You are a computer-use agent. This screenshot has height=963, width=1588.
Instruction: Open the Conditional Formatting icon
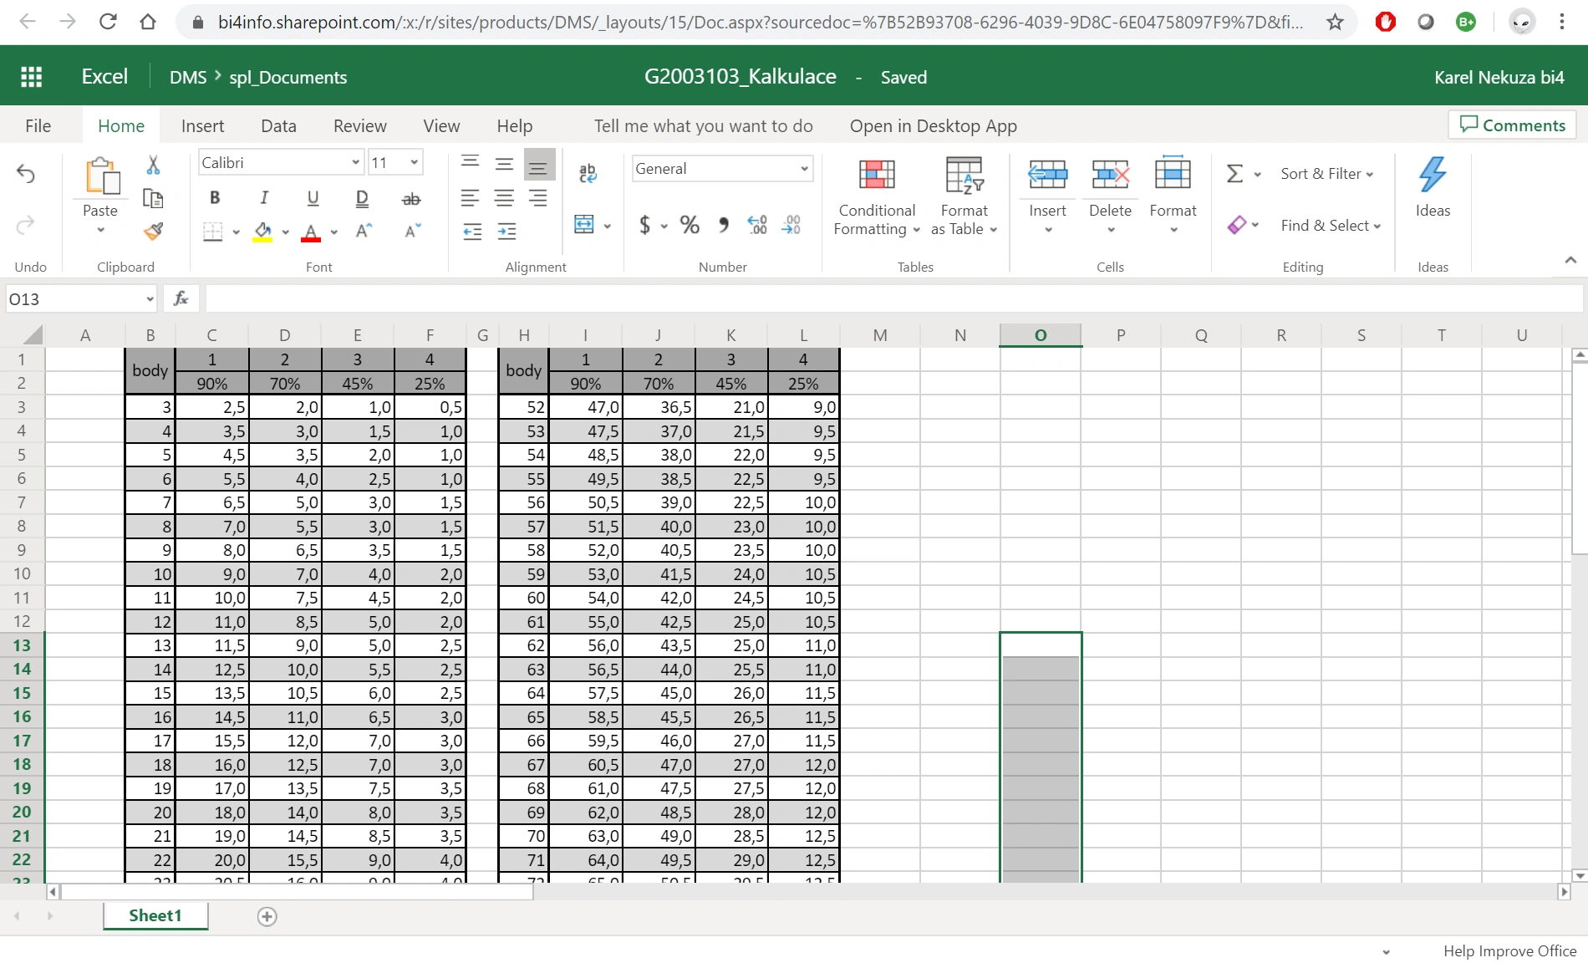[877, 175]
